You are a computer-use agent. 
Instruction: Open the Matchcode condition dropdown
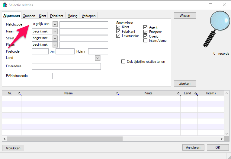pyautogui.click(x=55, y=24)
